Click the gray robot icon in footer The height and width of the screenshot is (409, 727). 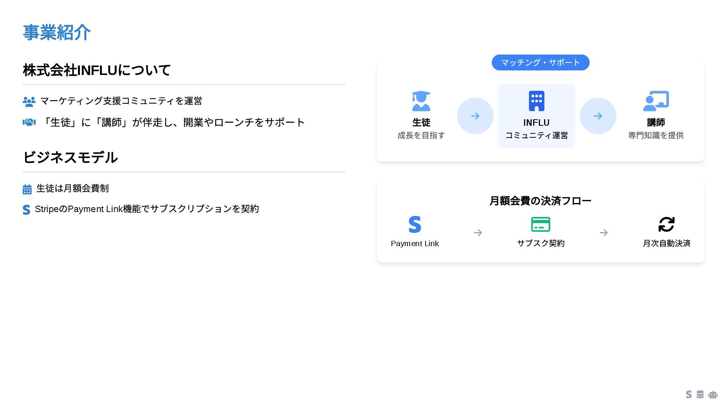[x=713, y=395]
